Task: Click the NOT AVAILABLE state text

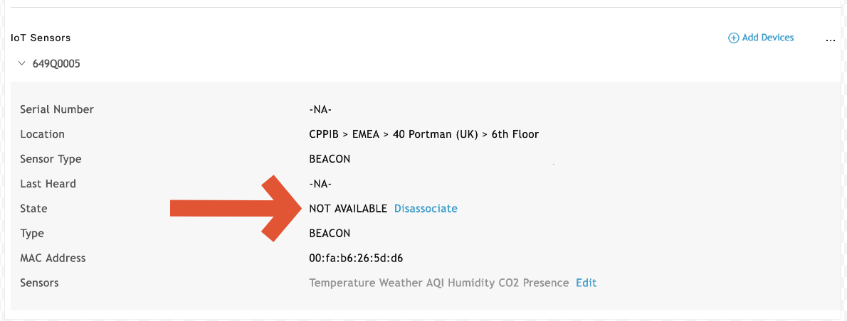Action: (x=348, y=209)
